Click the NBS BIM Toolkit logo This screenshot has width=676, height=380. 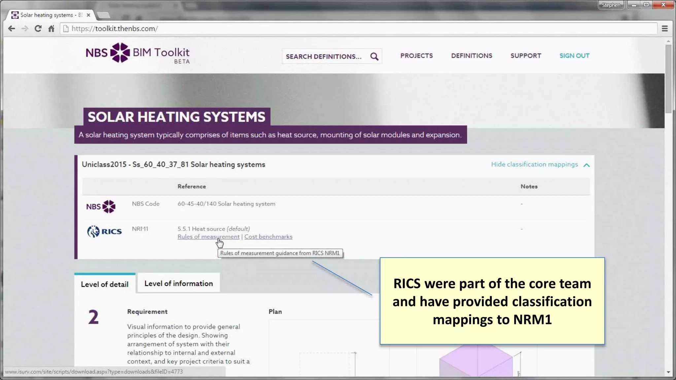coord(138,53)
